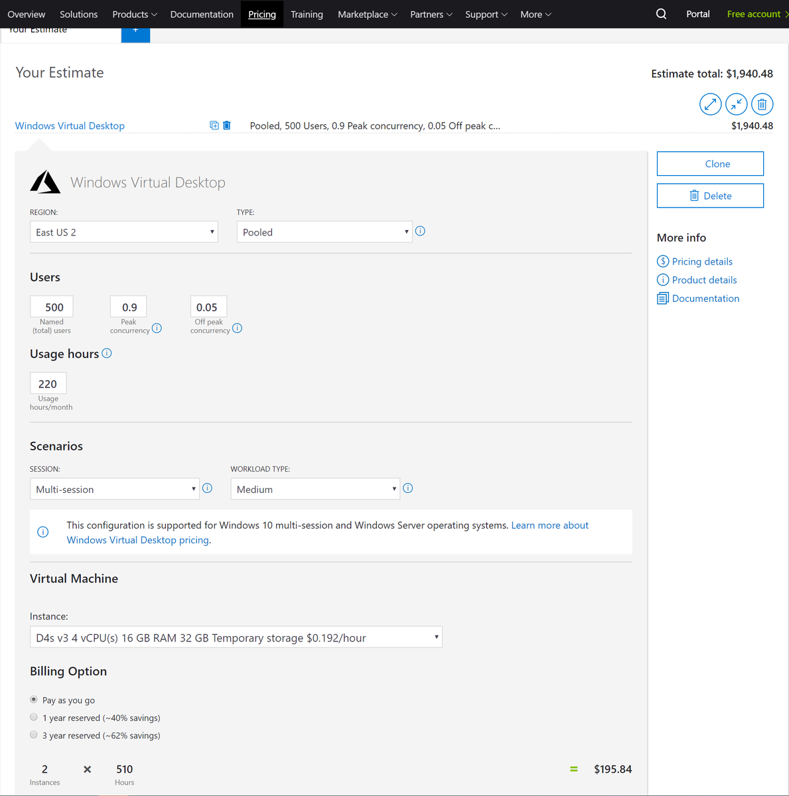
Task: Click Off peak concurrency 0.05 field
Action: (x=208, y=306)
